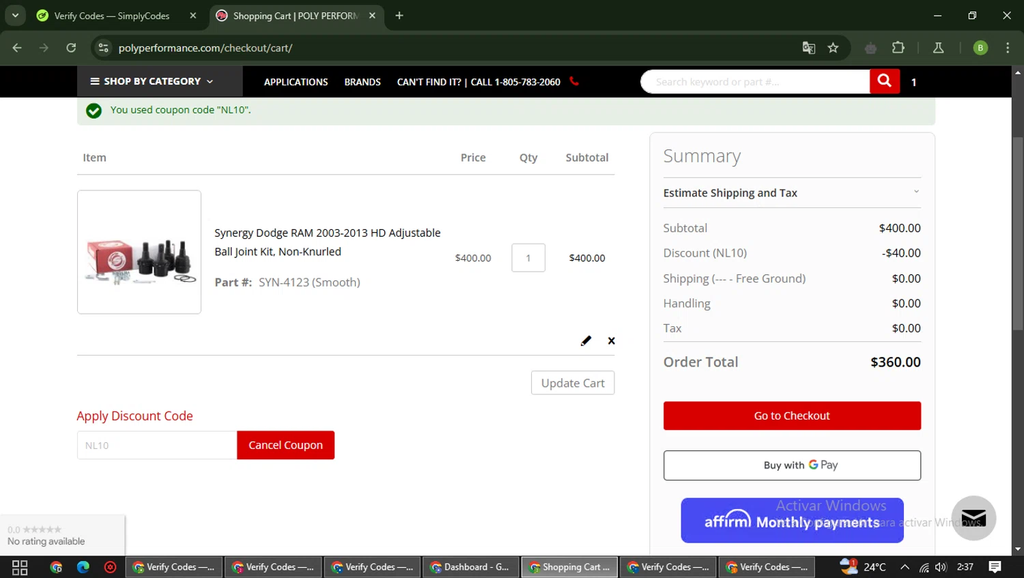
Task: Click Can't Find It call link
Action: [x=479, y=82]
